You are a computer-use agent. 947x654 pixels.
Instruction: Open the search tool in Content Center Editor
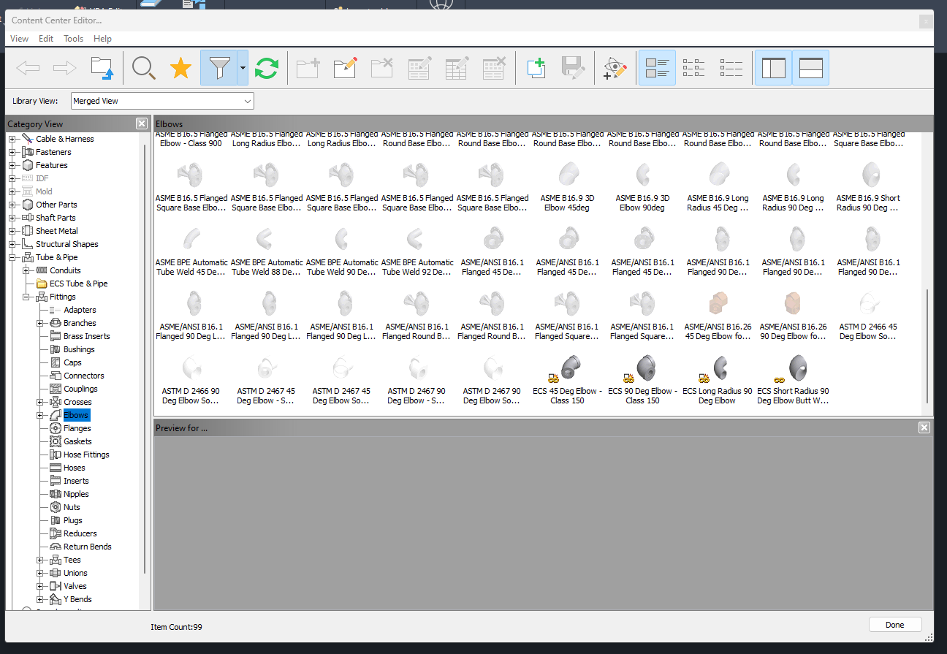pos(144,67)
